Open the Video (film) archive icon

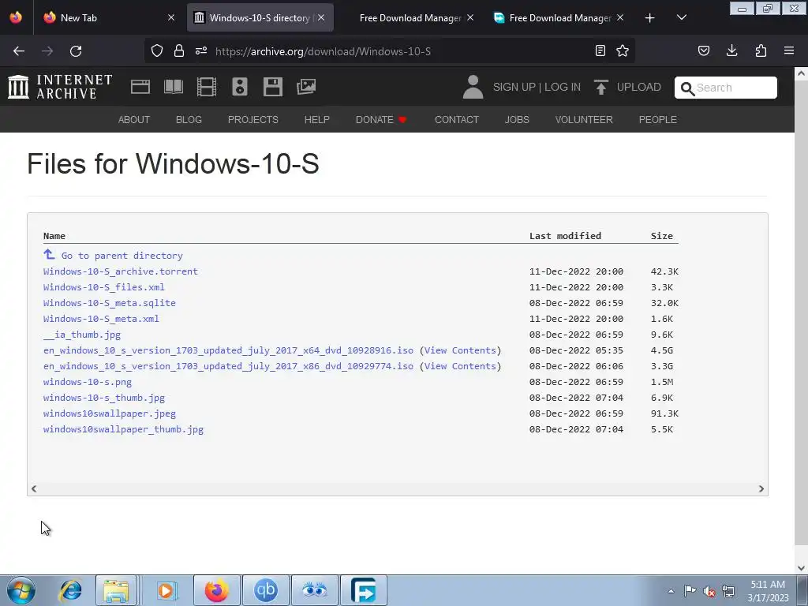click(207, 87)
